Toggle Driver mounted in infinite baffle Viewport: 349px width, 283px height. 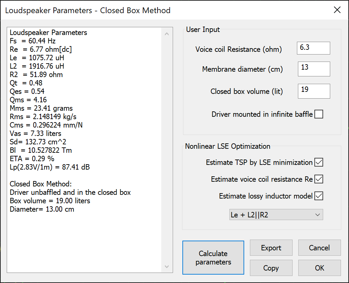tap(319, 114)
